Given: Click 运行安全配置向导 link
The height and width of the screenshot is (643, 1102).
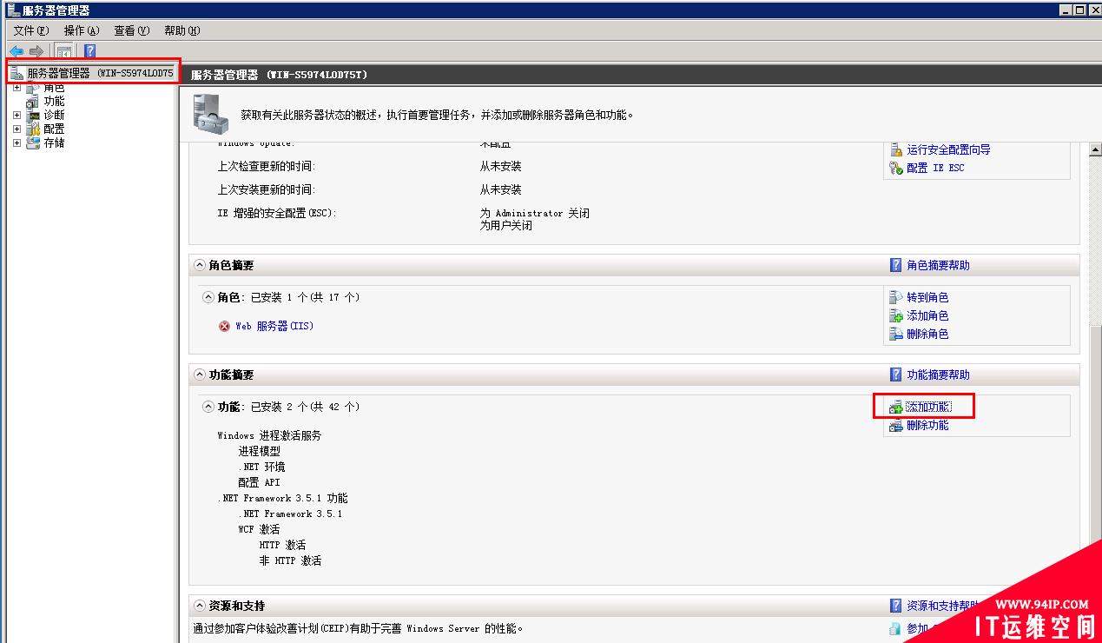Looking at the screenshot, I should [948, 149].
